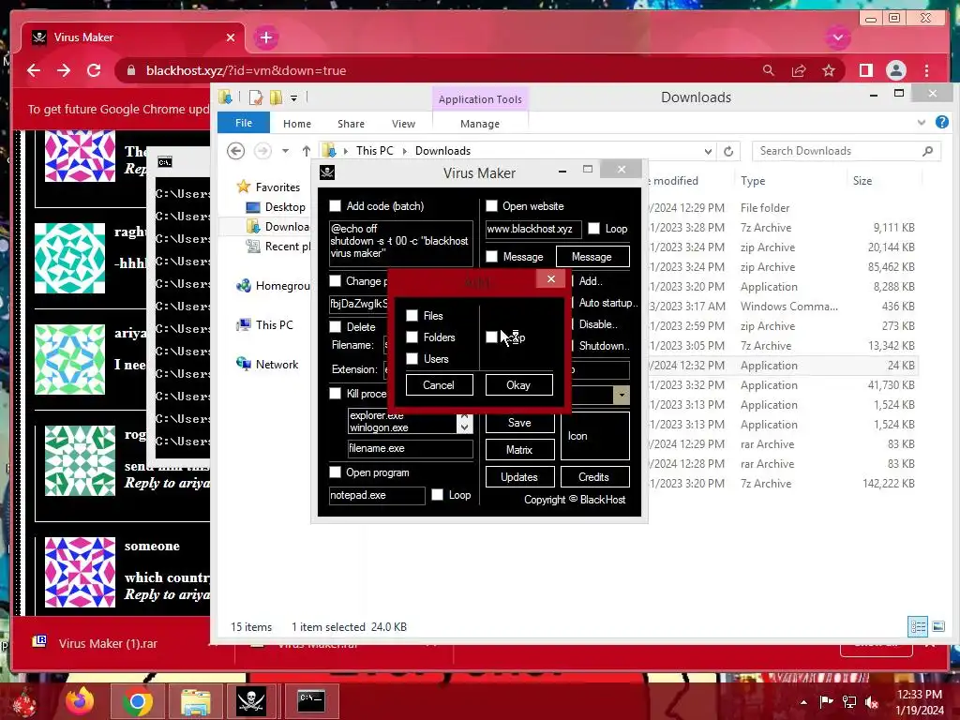Expand the Explorer ribbon chevron
This screenshot has width=960, height=720.
[922, 123]
